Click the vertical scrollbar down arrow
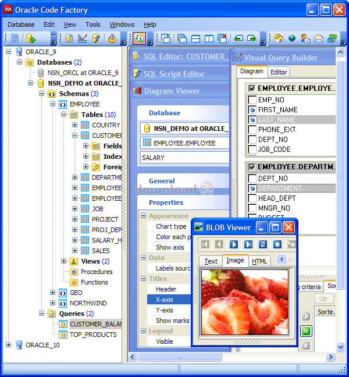 pyautogui.click(x=341, y=347)
